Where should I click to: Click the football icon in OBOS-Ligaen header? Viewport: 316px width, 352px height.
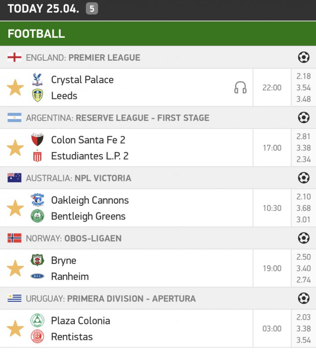point(303,238)
